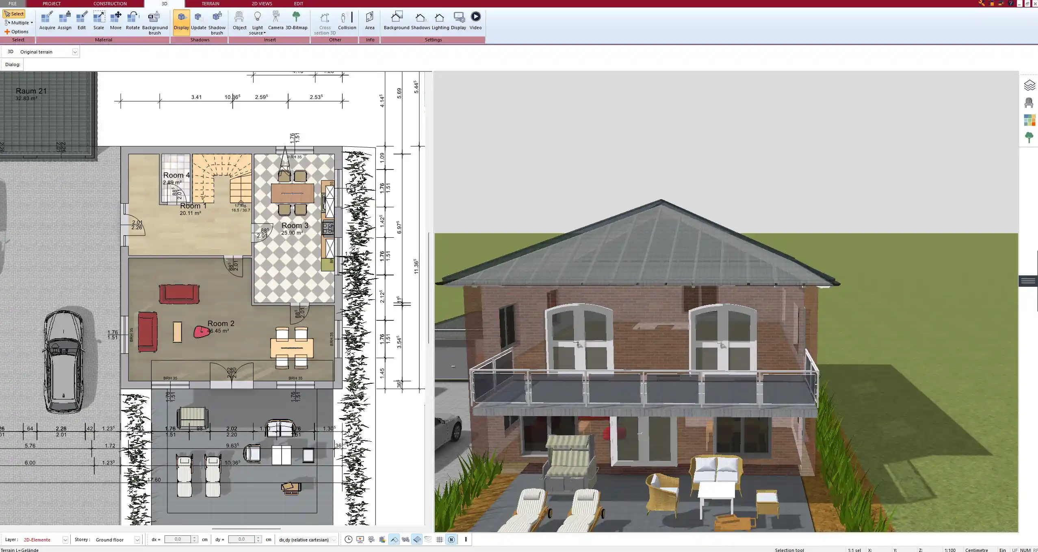Open the CONSTRUCTION ribbon tab

pos(110,4)
